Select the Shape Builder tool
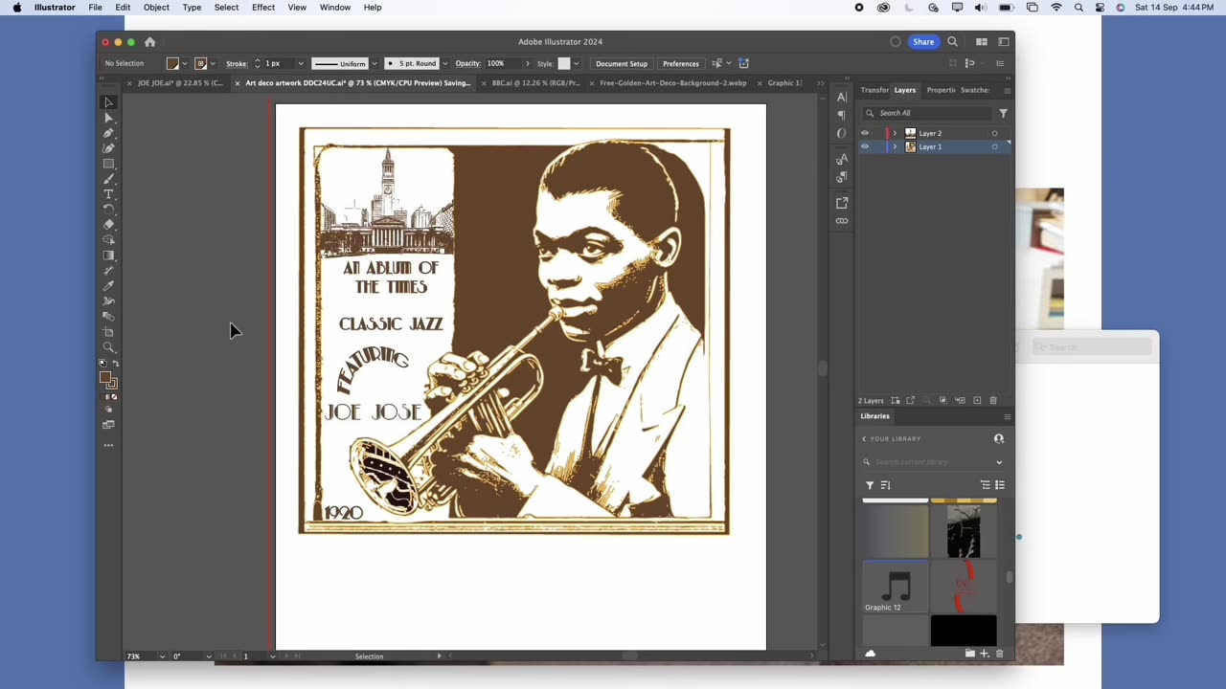Screen dimensions: 1226x689 [108, 240]
